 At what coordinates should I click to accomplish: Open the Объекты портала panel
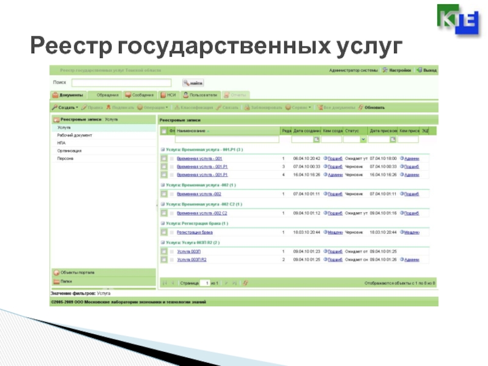coord(104,273)
